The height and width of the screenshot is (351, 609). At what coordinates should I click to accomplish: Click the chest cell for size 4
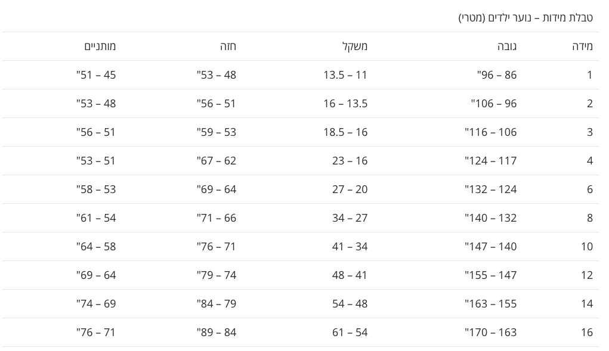[217, 160]
